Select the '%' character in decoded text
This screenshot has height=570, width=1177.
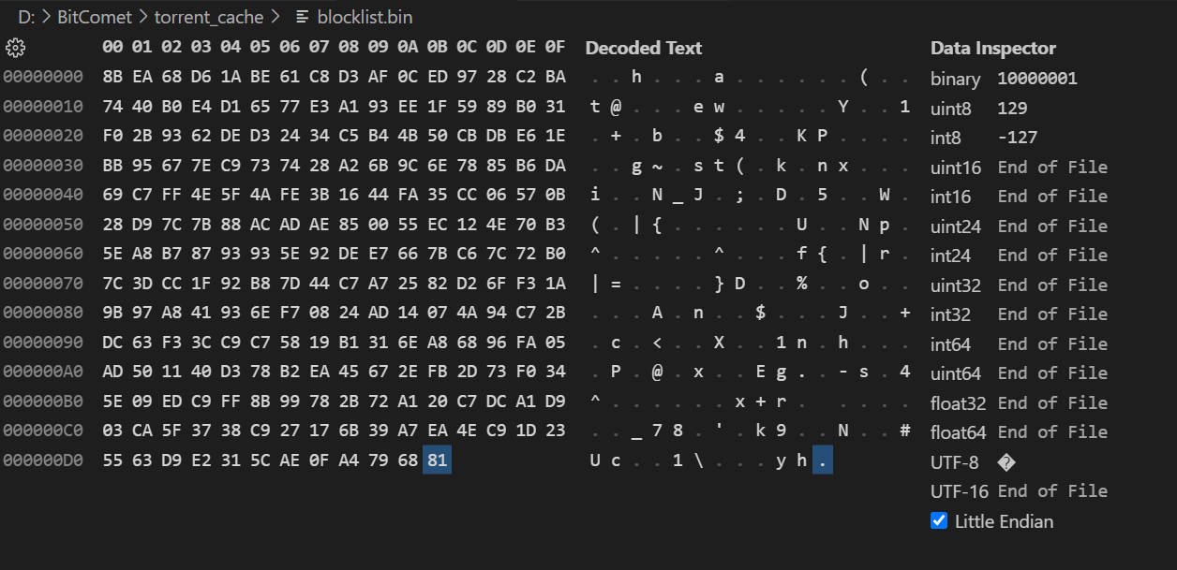point(802,285)
